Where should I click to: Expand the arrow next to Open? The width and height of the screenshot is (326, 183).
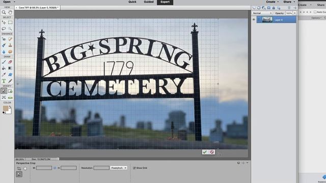[14, 2]
